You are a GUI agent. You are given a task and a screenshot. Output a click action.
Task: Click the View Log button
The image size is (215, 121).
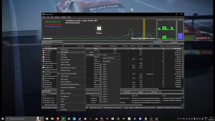click(154, 92)
